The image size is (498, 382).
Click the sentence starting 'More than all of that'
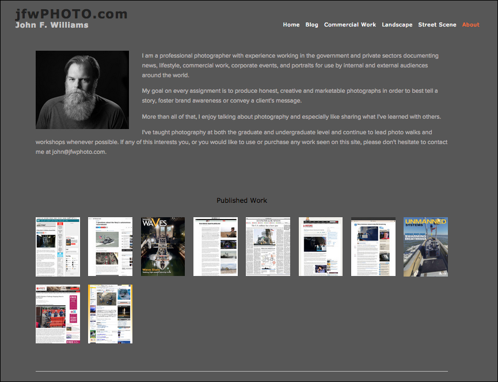pos(291,116)
